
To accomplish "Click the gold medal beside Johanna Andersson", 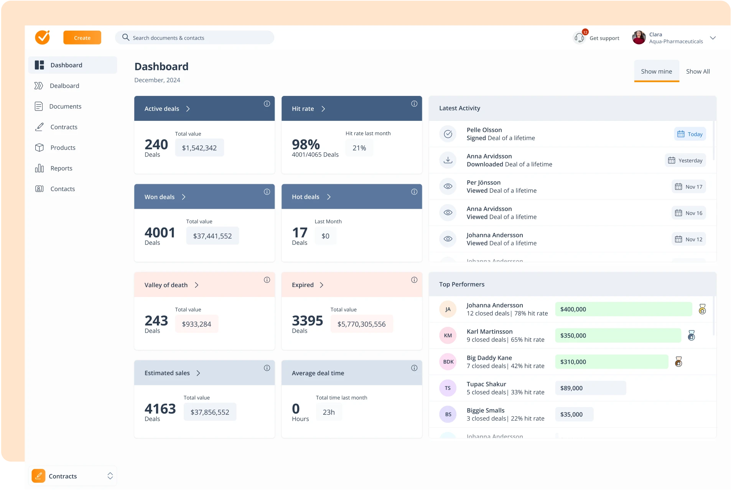I will 702,309.
